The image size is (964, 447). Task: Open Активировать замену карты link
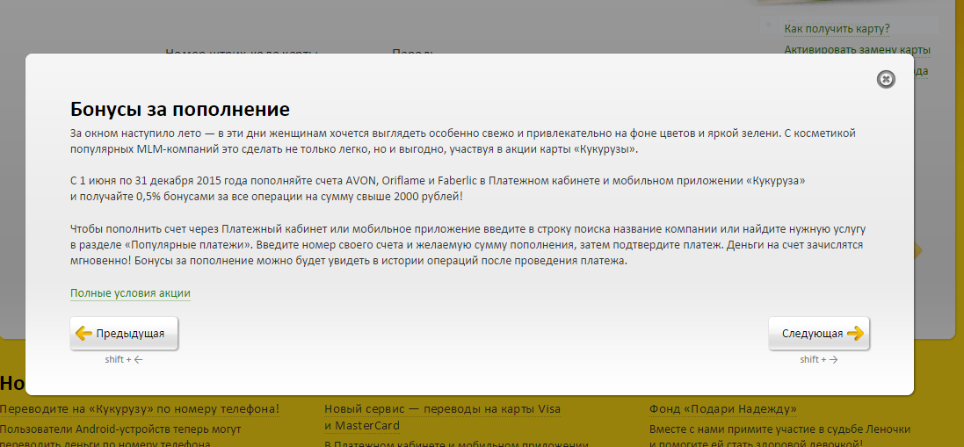[x=857, y=50]
